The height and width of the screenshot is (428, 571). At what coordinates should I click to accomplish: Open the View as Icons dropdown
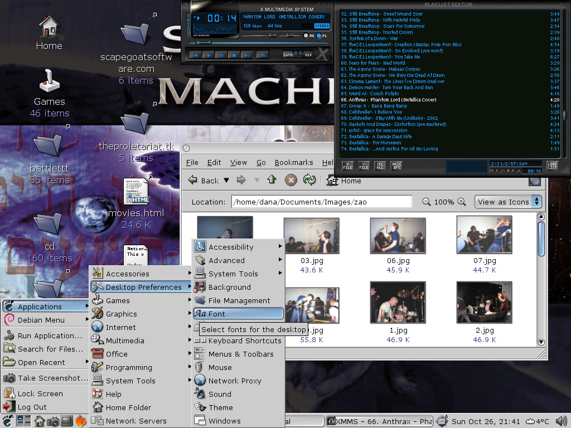coord(508,202)
